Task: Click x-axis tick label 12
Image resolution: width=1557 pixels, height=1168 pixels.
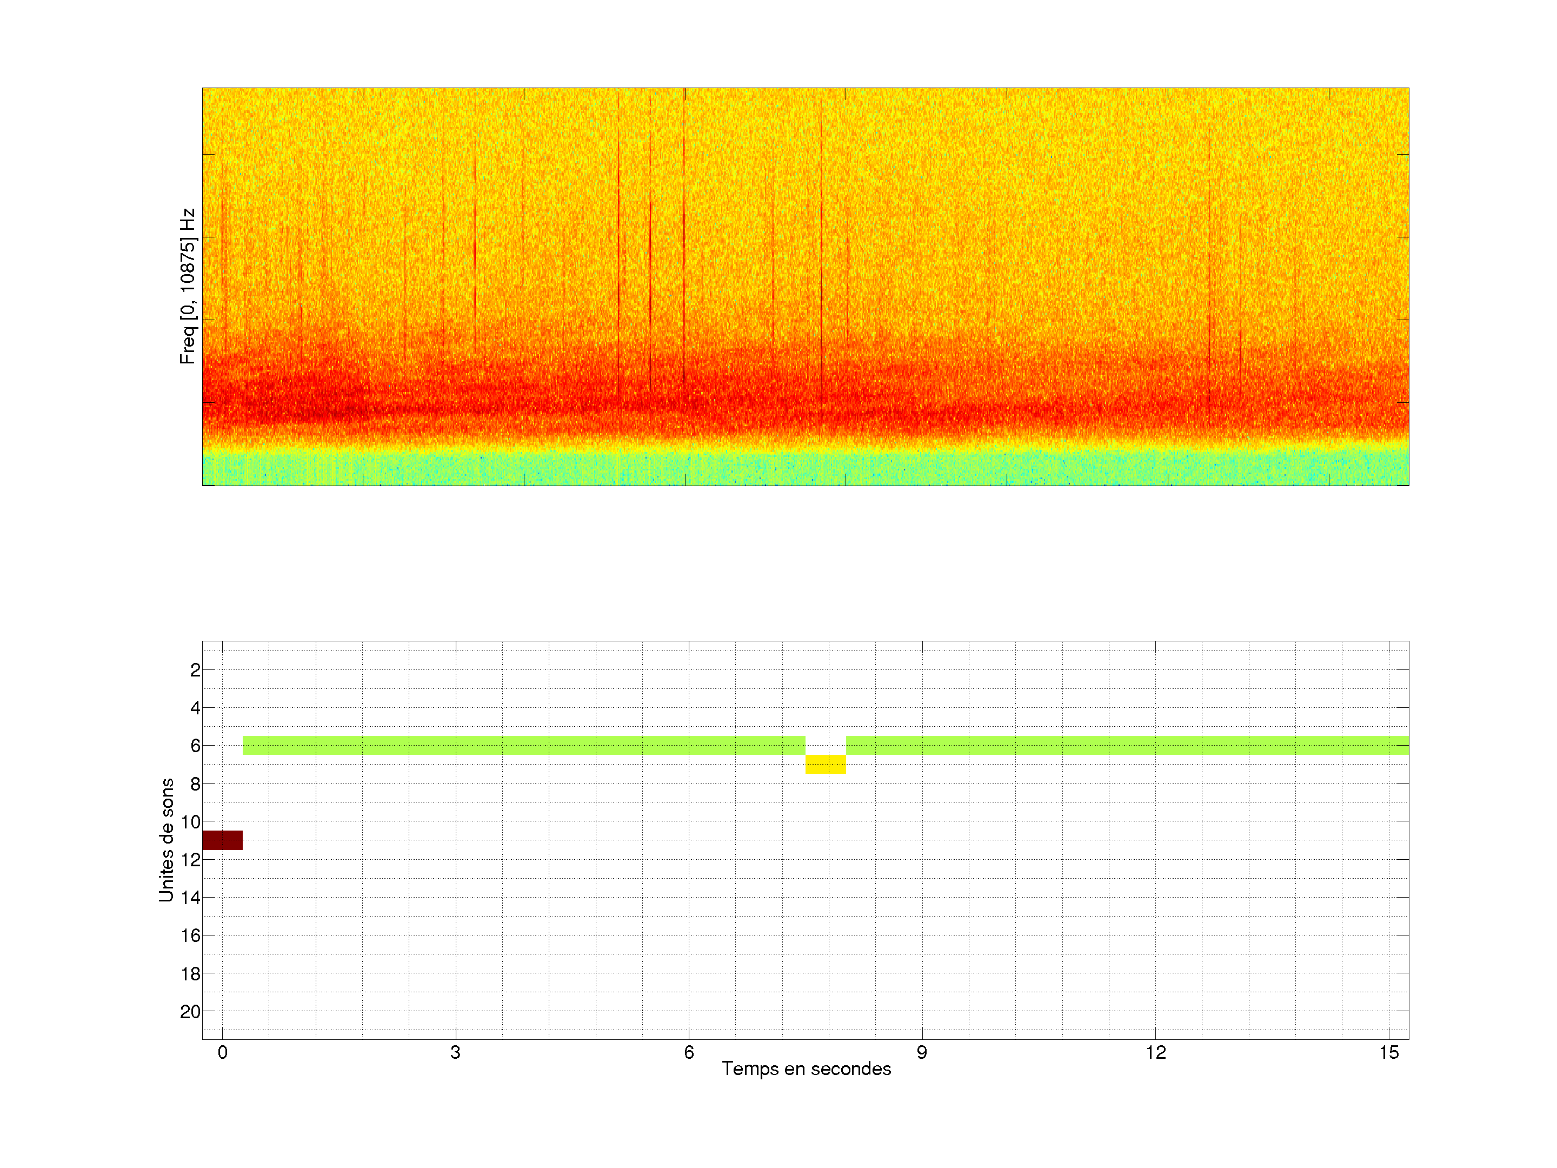Action: [1155, 1052]
